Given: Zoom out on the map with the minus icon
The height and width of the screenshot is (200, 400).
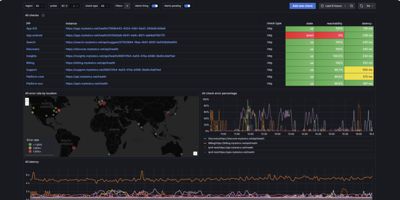Looking at the screenshot, I should 27,103.
